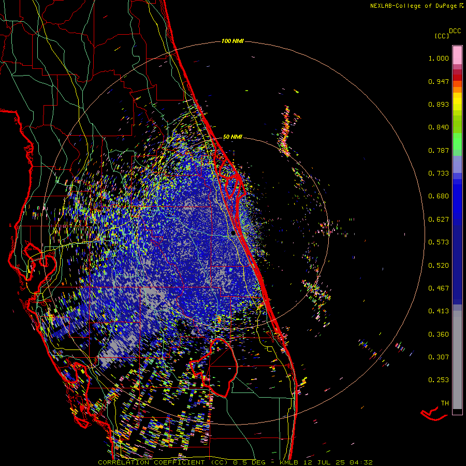Click the 100 NMI range ring label
The width and height of the screenshot is (466, 466).
[x=232, y=41]
